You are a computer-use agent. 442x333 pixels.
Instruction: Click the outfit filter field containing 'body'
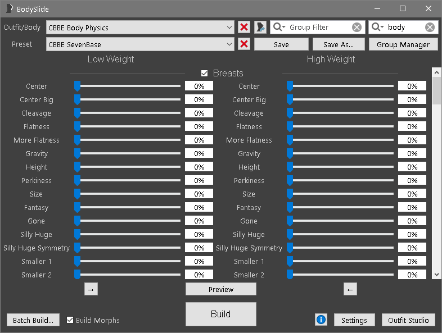point(403,28)
